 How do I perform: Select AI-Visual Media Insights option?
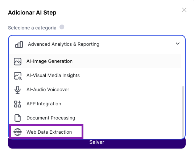coord(95,76)
